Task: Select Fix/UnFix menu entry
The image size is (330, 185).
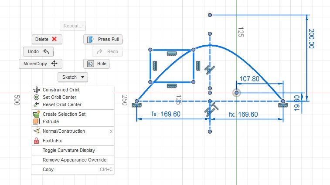Action: tap(73, 141)
